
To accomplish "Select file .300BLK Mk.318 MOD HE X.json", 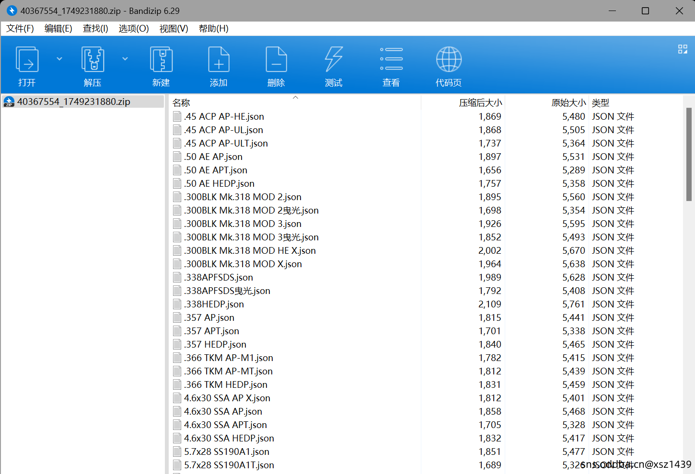I will click(250, 250).
